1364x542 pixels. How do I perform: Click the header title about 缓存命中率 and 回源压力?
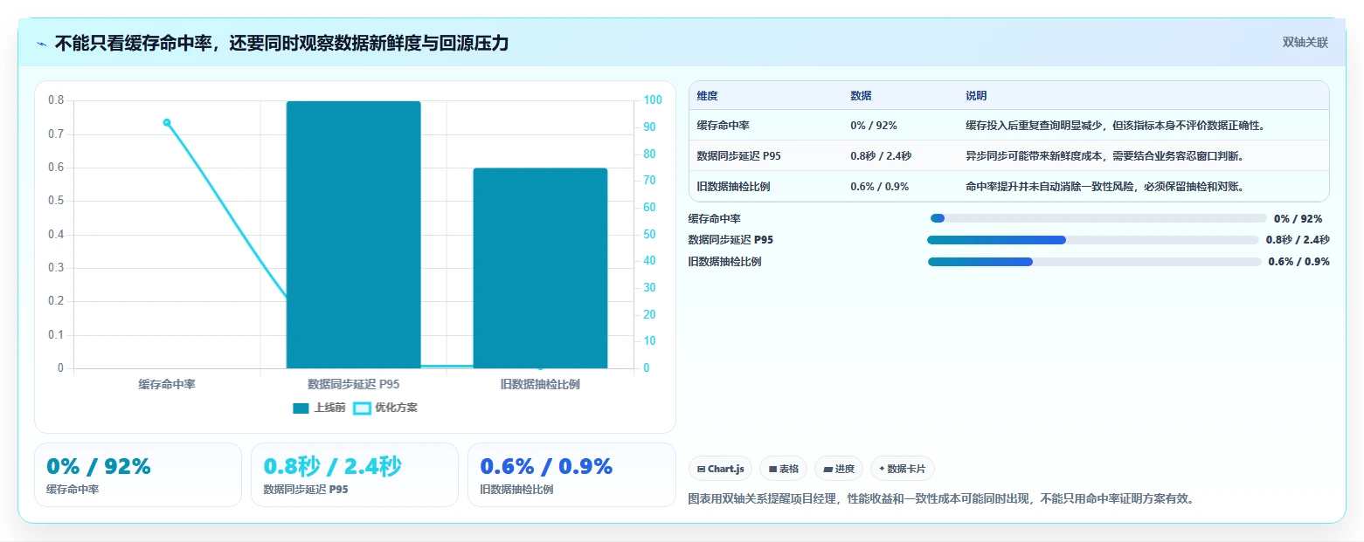(x=281, y=43)
